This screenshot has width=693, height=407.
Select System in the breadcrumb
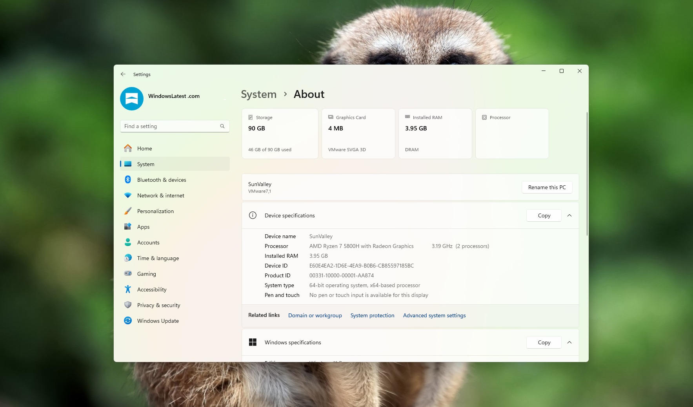coord(258,94)
